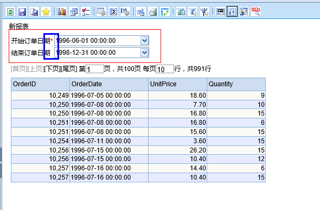
Task: Go to 上页 previous page
Action: click(35, 69)
